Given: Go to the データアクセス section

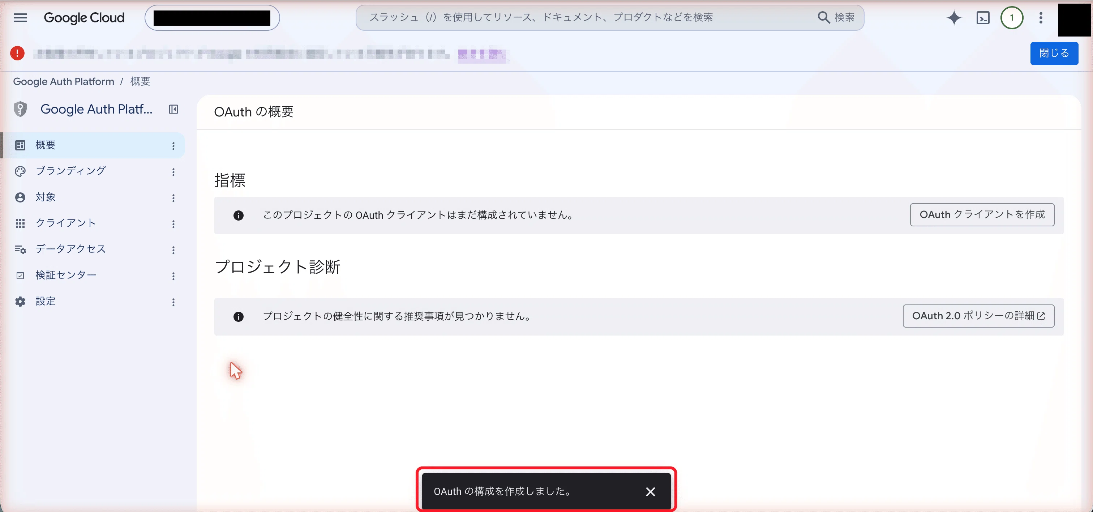Looking at the screenshot, I should (93, 249).
